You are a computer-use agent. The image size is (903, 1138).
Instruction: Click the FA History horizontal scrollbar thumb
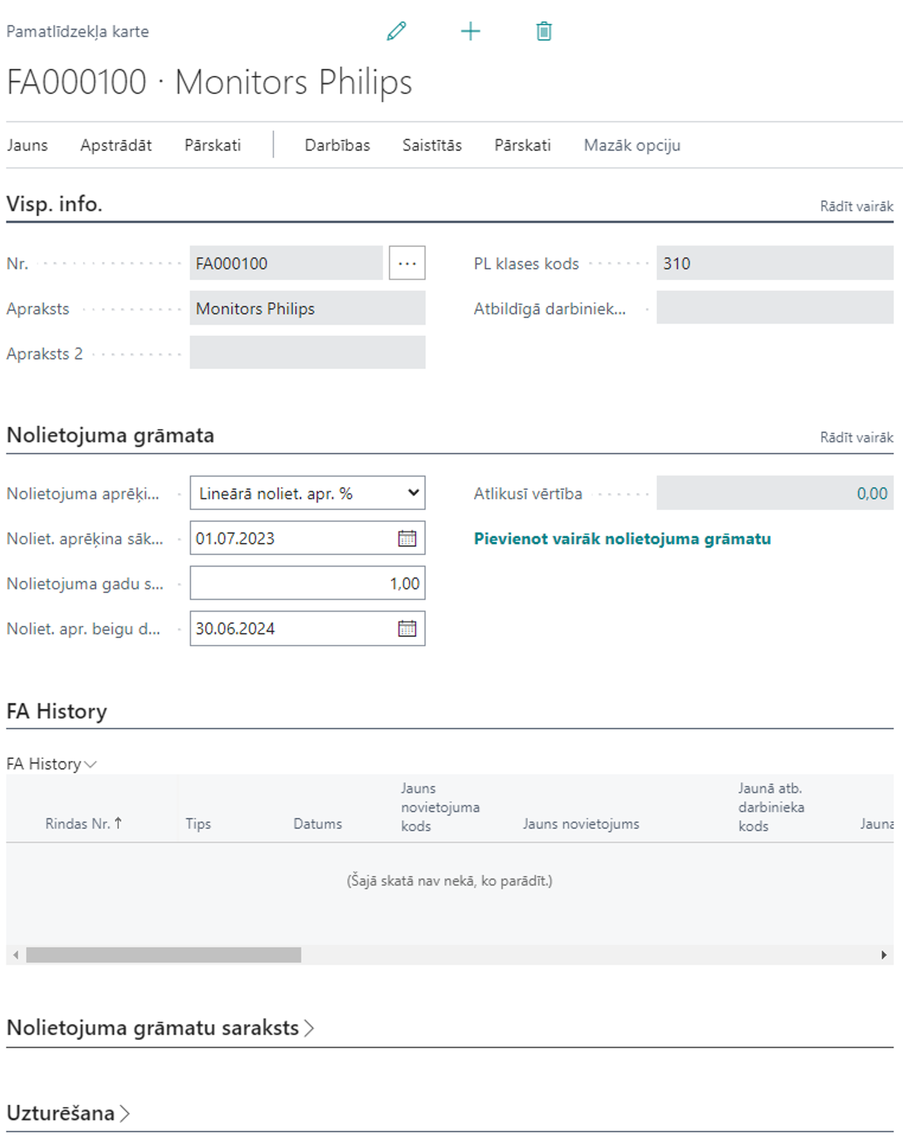coord(163,955)
